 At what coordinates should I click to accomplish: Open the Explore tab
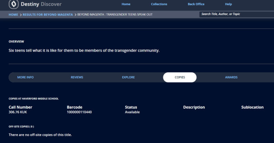tap(128, 77)
